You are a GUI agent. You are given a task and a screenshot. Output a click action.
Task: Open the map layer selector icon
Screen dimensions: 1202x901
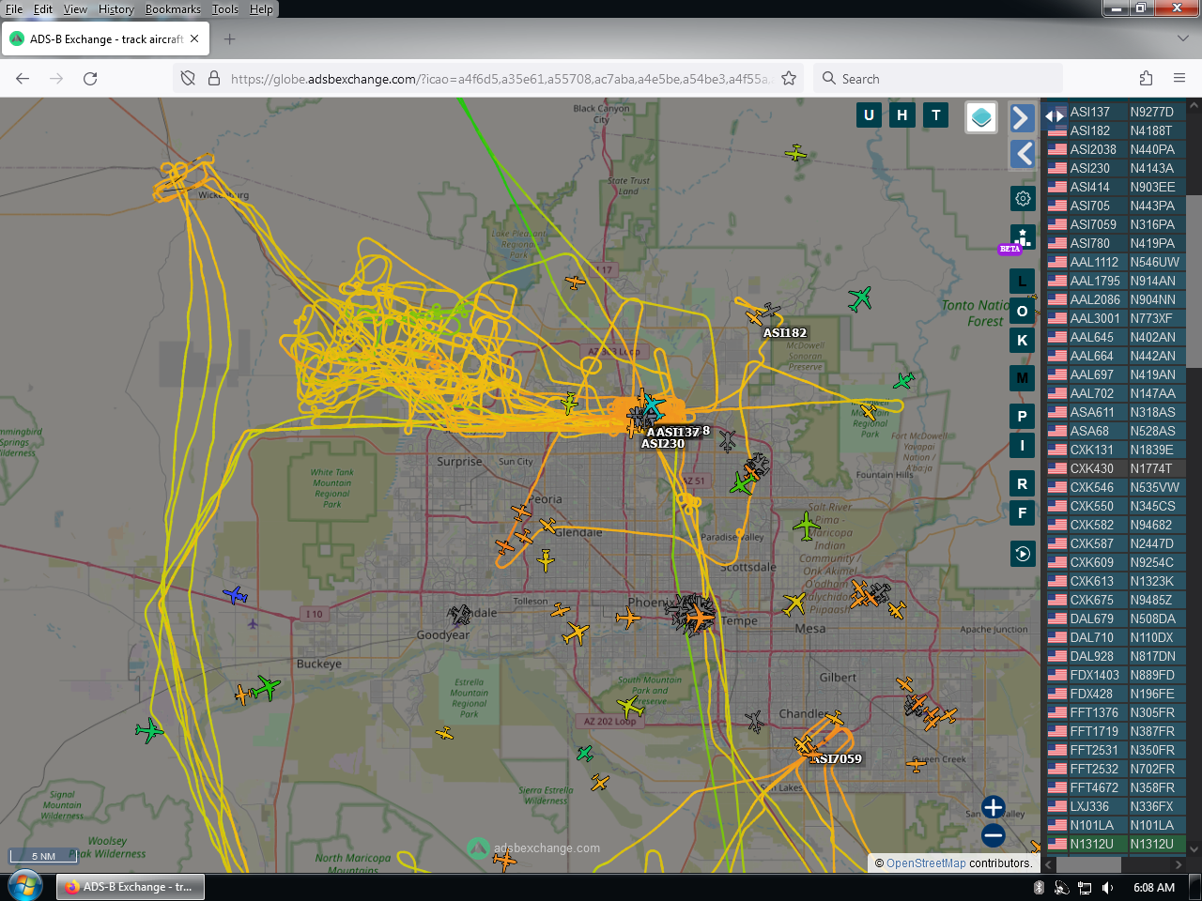(981, 117)
